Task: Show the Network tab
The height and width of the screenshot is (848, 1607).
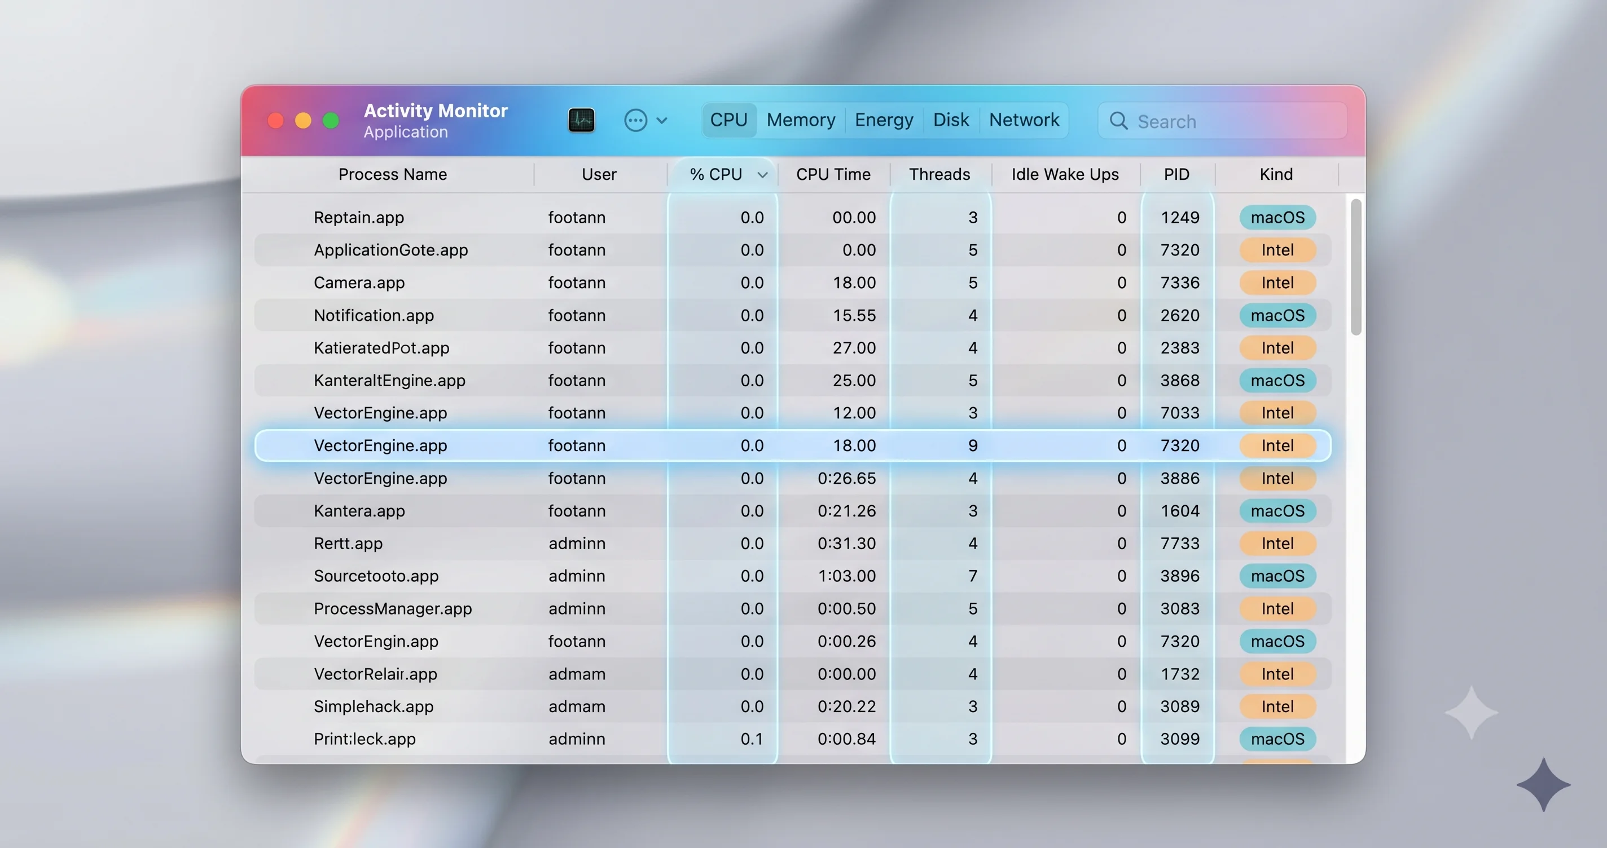Action: pos(1024,120)
